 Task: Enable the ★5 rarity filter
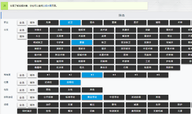coord(136,75)
